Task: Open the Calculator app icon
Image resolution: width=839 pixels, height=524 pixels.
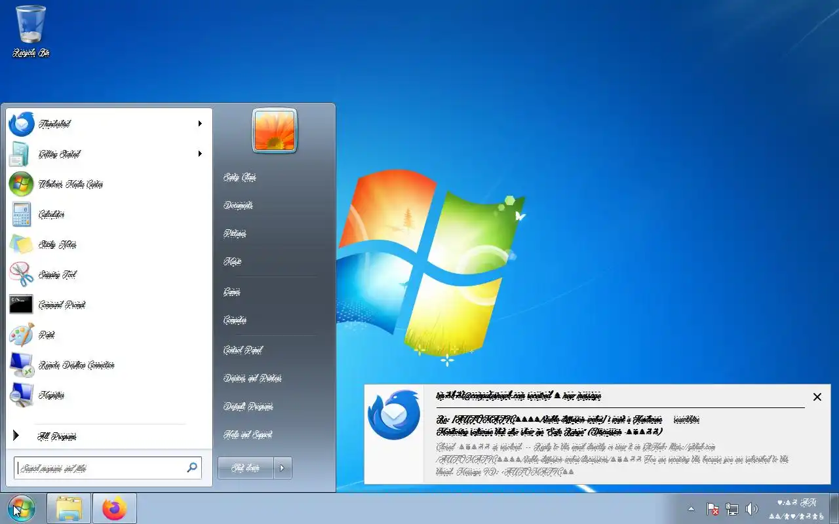Action: (21, 214)
